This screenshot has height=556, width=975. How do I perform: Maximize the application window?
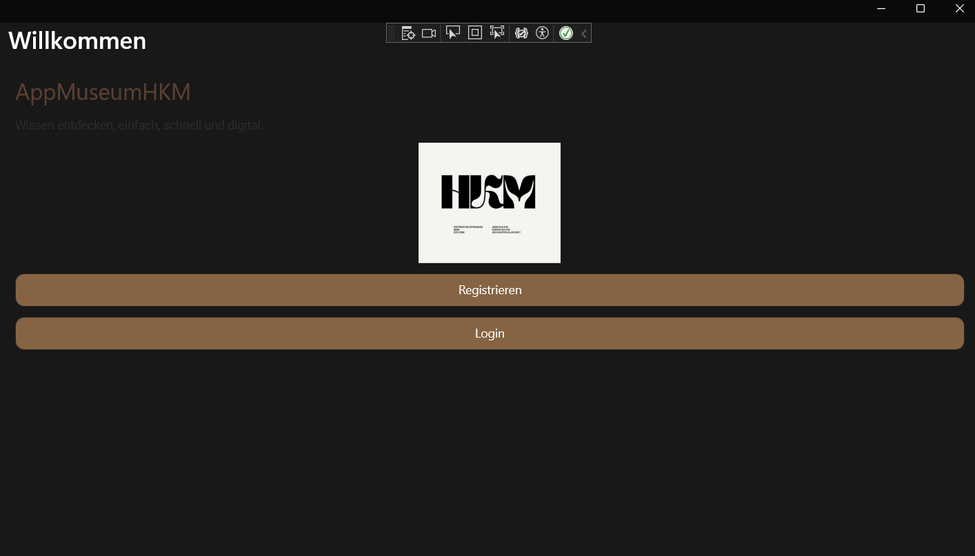coord(920,8)
